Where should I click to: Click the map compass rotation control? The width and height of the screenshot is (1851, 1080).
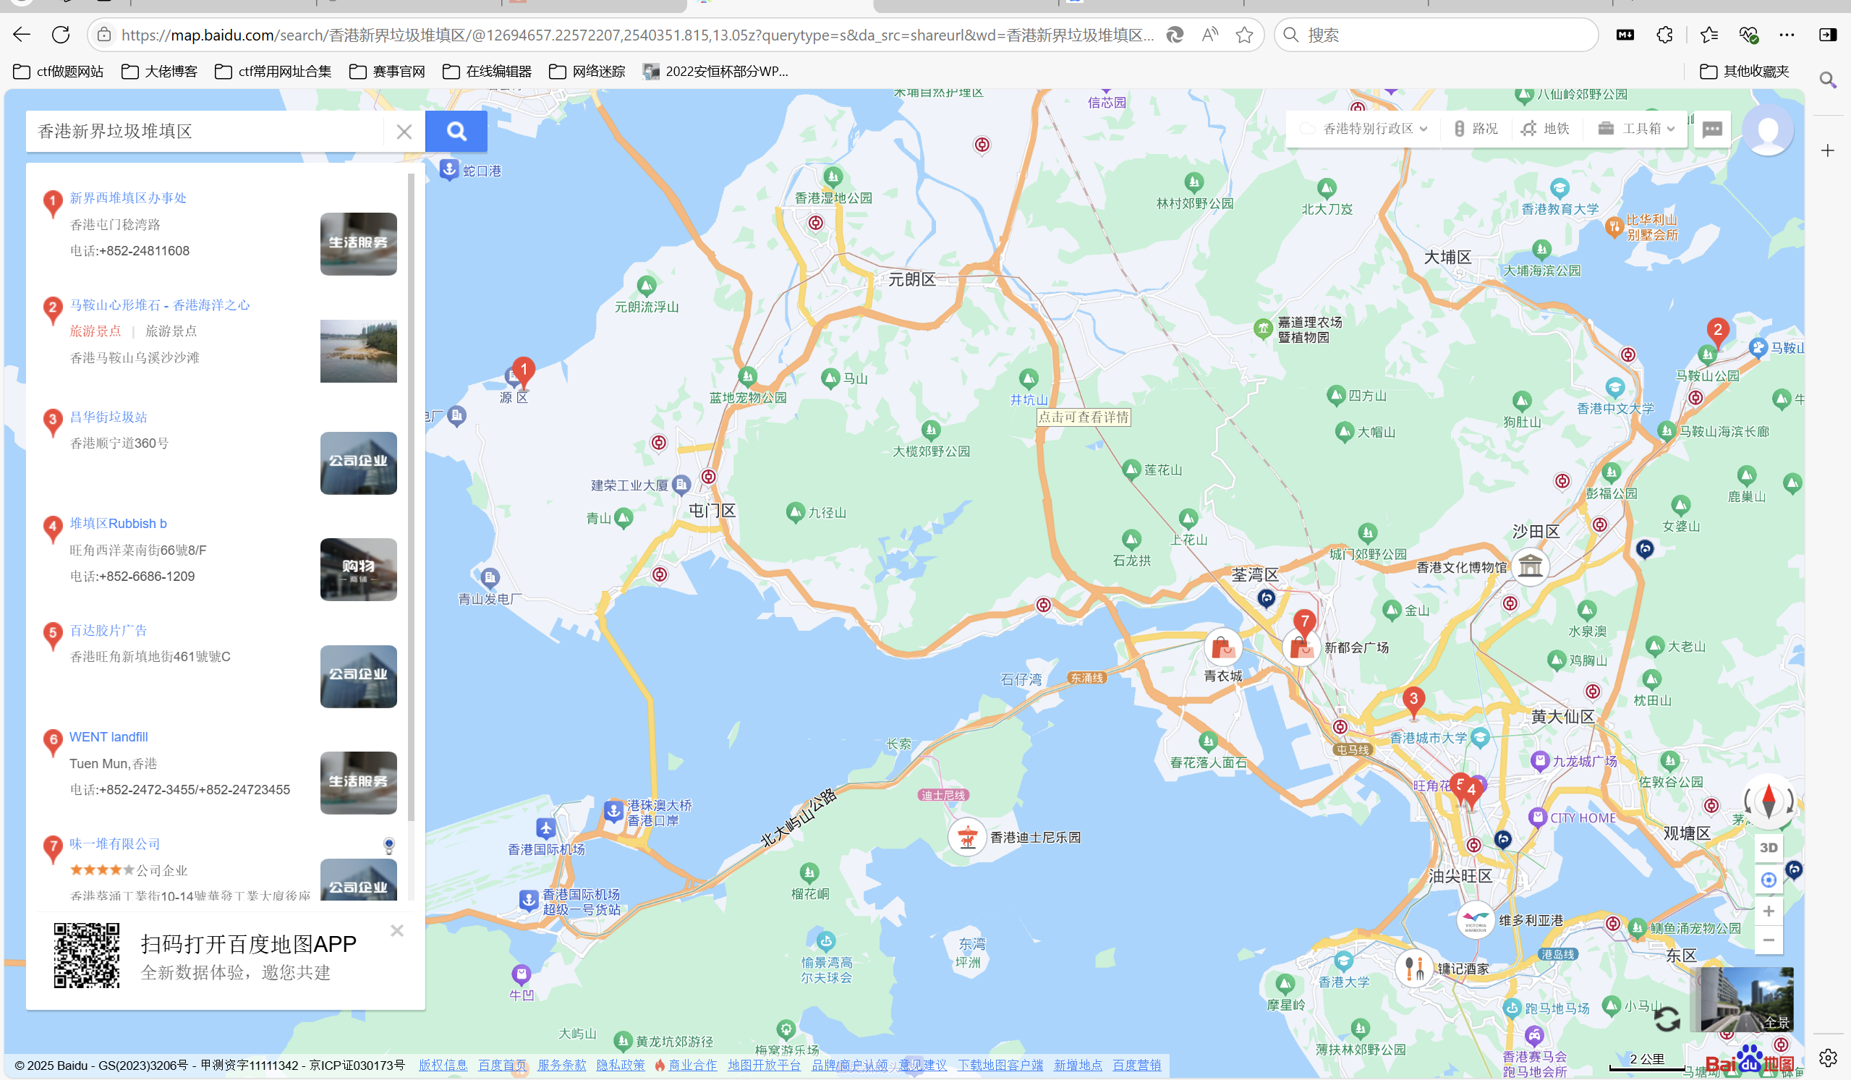[x=1769, y=802]
